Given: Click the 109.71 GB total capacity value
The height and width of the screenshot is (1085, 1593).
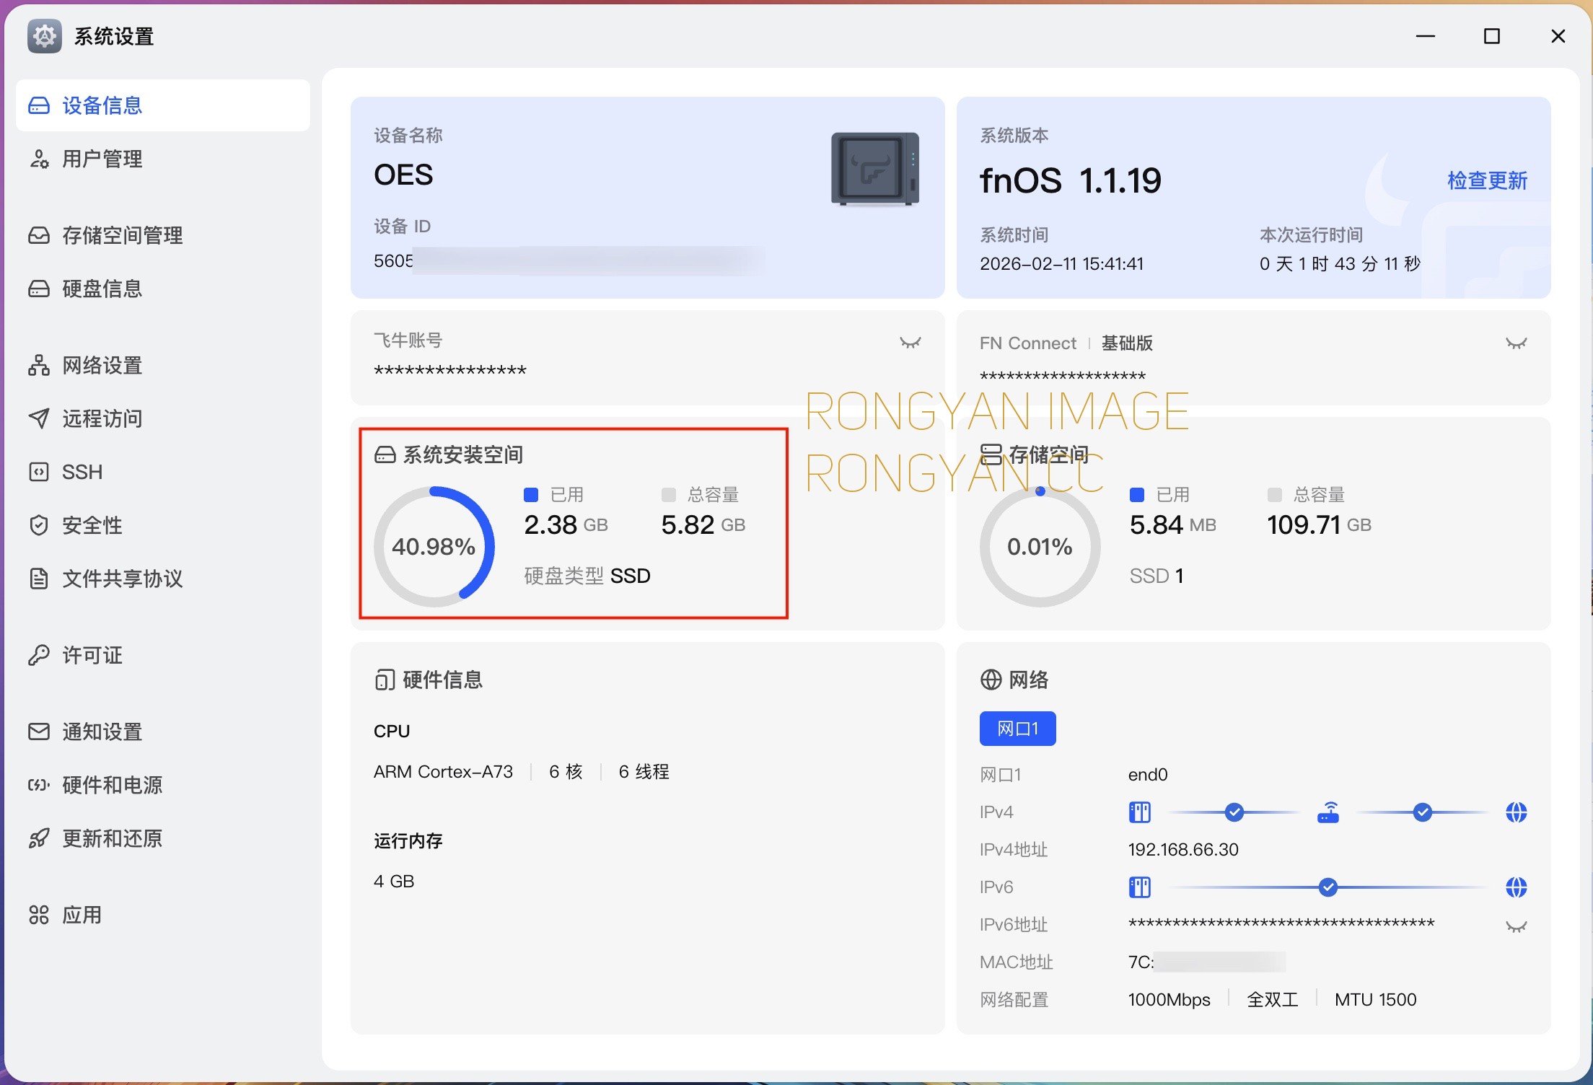Looking at the screenshot, I should (x=1319, y=525).
